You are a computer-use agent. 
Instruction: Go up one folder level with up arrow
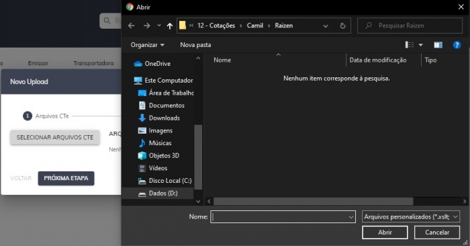[170, 26]
